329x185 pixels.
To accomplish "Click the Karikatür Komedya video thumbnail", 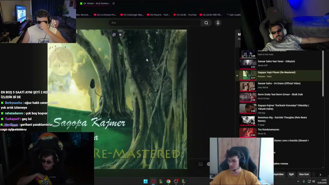I will coord(248,108).
